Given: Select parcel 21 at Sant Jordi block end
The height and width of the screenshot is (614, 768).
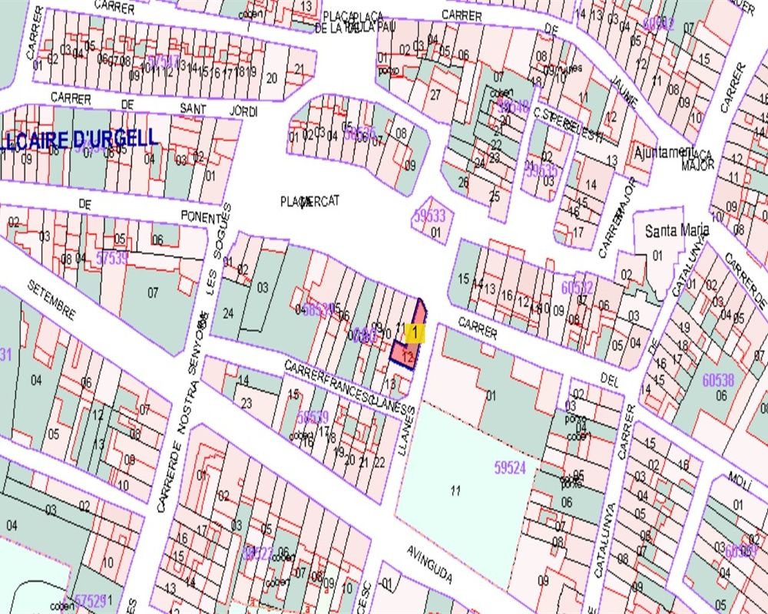Looking at the screenshot, I should (300, 70).
